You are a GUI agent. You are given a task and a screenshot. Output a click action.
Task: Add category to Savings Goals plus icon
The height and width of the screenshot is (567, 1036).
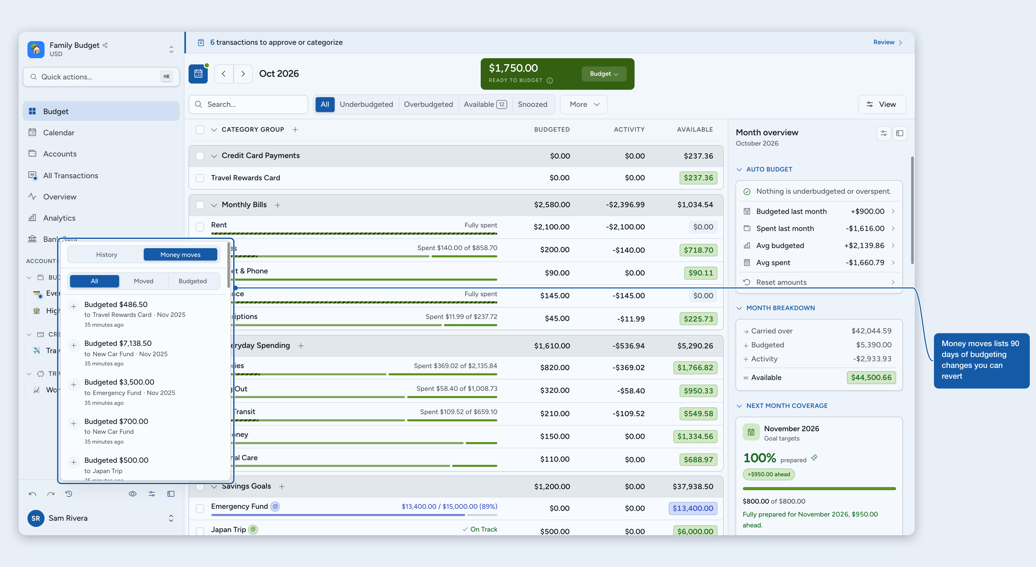click(282, 487)
